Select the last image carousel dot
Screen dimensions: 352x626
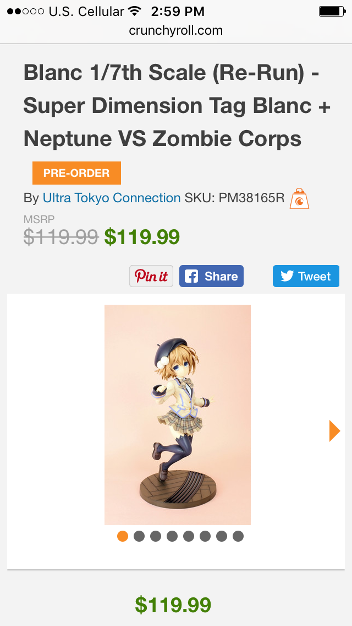coord(238,536)
